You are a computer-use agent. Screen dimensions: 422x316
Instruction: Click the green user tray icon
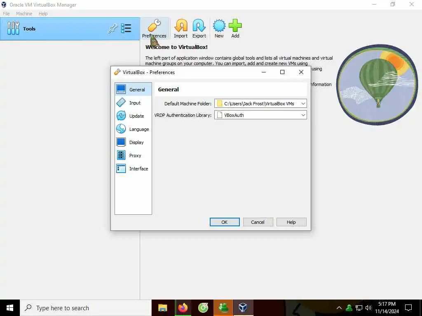coord(349,308)
